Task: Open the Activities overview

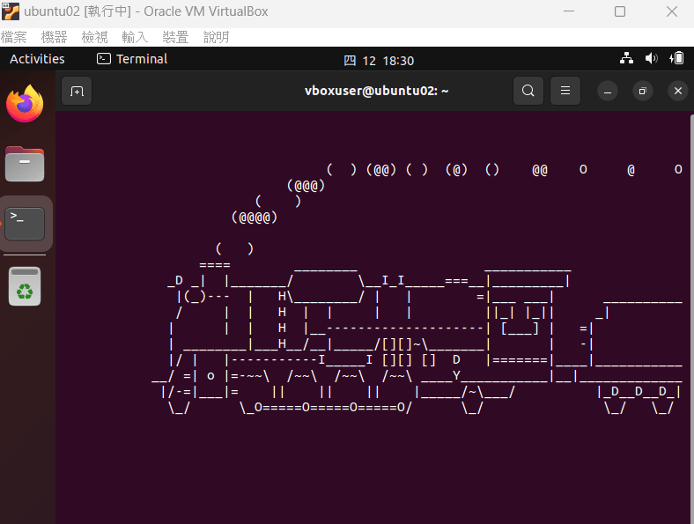Action: 37,59
